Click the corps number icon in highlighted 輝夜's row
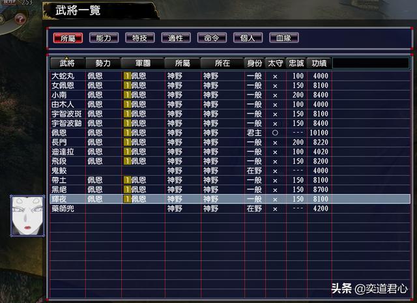This screenshot has width=417, height=303. [x=127, y=199]
